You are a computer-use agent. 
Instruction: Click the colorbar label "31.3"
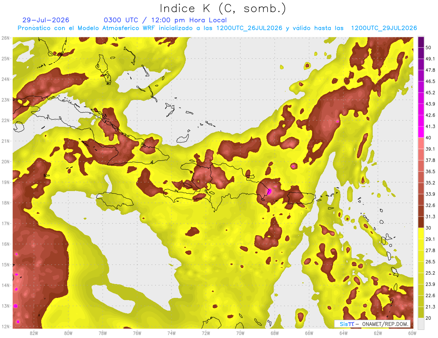tap(430, 217)
